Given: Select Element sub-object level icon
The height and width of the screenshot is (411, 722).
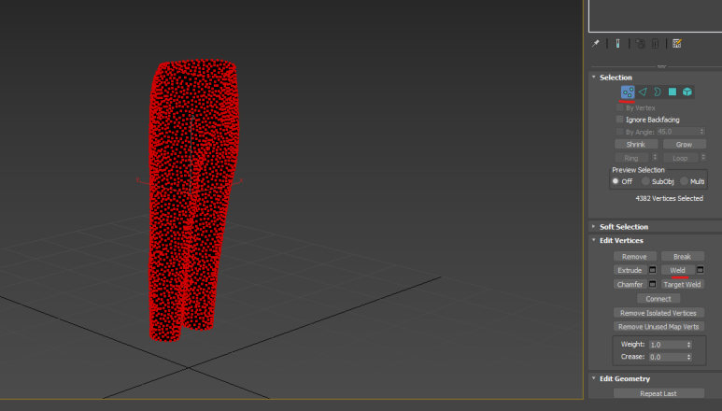Looking at the screenshot, I should (x=687, y=92).
